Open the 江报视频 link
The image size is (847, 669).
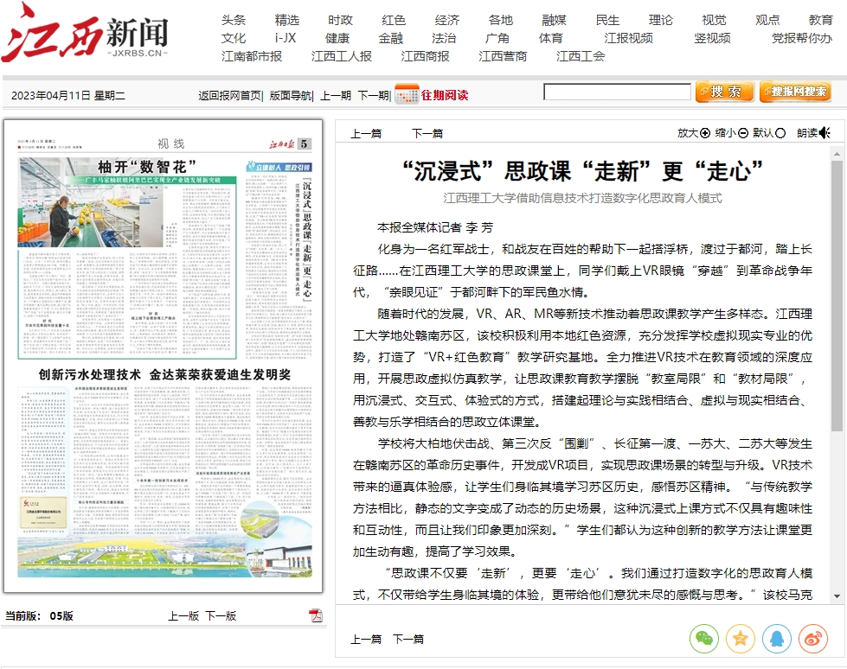click(x=628, y=38)
